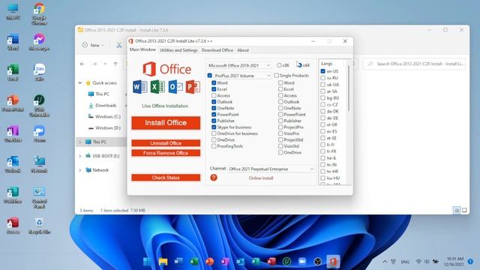This screenshot has height=270, width=480.
Task: Select the Zalo desktop shortcut
Action: coord(39,73)
